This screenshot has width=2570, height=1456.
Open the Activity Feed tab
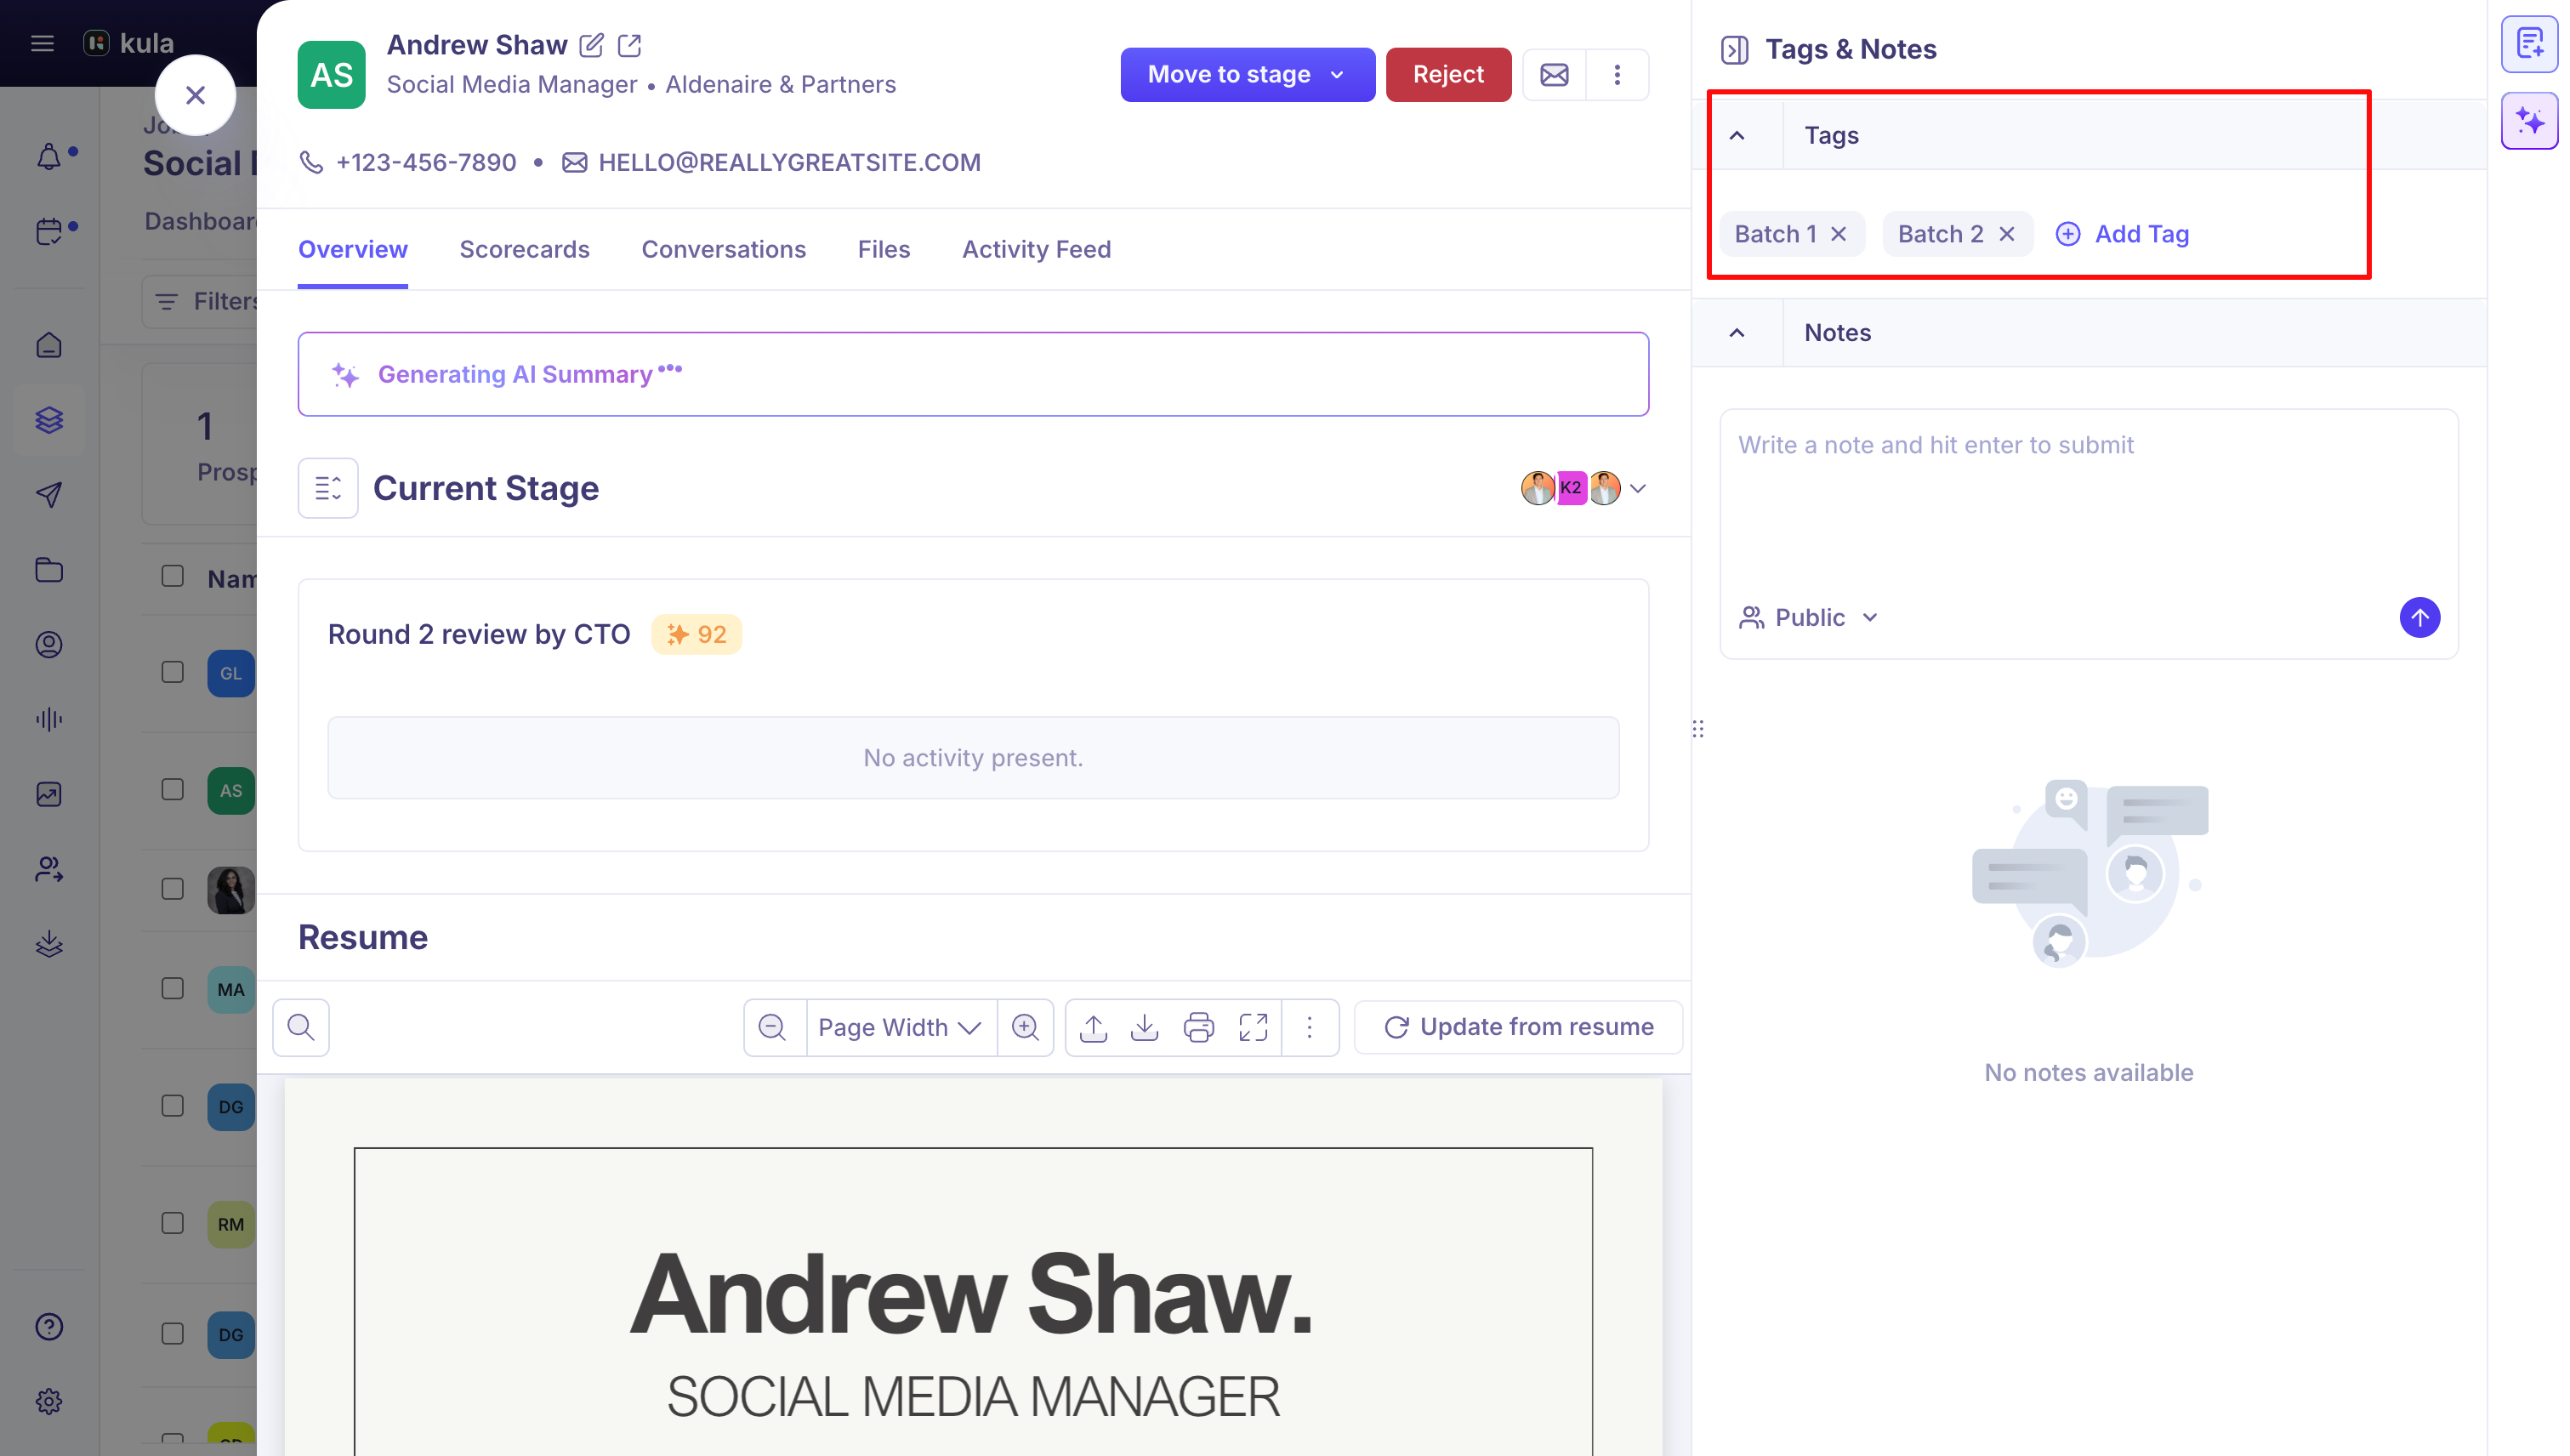click(1036, 250)
